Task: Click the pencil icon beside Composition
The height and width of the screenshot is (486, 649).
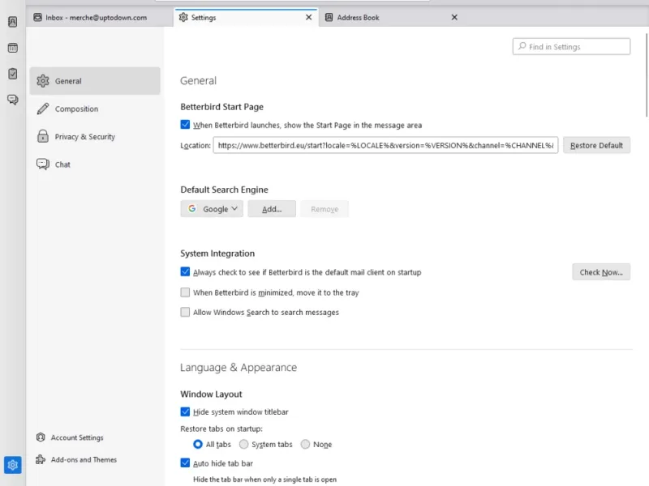Action: [43, 109]
